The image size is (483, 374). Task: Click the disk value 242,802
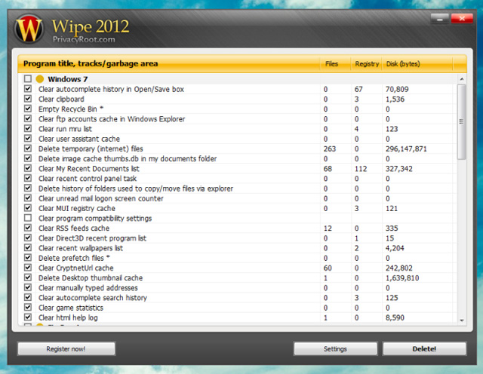(399, 268)
